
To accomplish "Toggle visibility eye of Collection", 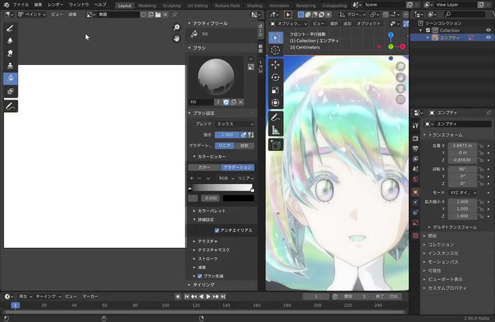I will point(488,31).
